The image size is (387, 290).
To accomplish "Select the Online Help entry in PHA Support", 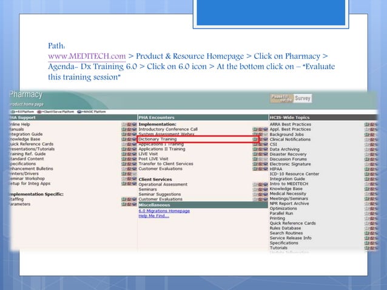I will point(19,124).
